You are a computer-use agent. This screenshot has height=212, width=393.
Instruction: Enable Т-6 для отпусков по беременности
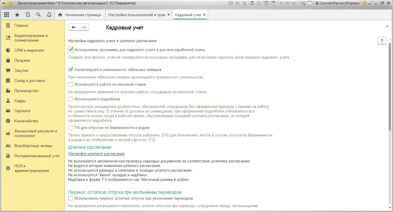pyautogui.click(x=71, y=127)
